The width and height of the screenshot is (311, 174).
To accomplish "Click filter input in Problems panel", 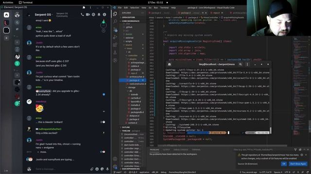I will point(262,150).
